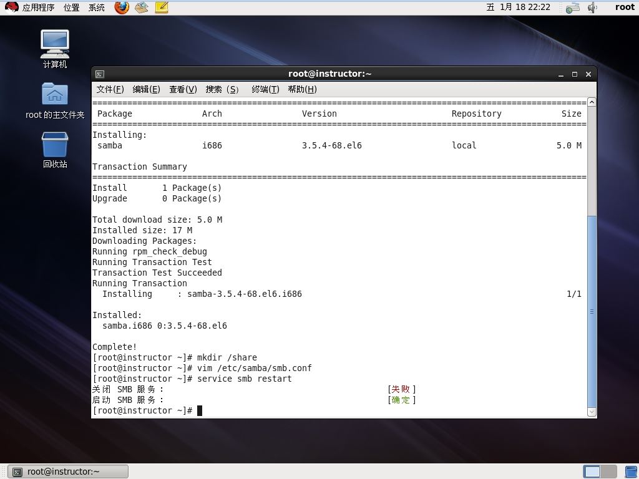Click root@instructor:~ taskbar window button
Image resolution: width=639 pixels, height=479 pixels.
[x=69, y=472]
